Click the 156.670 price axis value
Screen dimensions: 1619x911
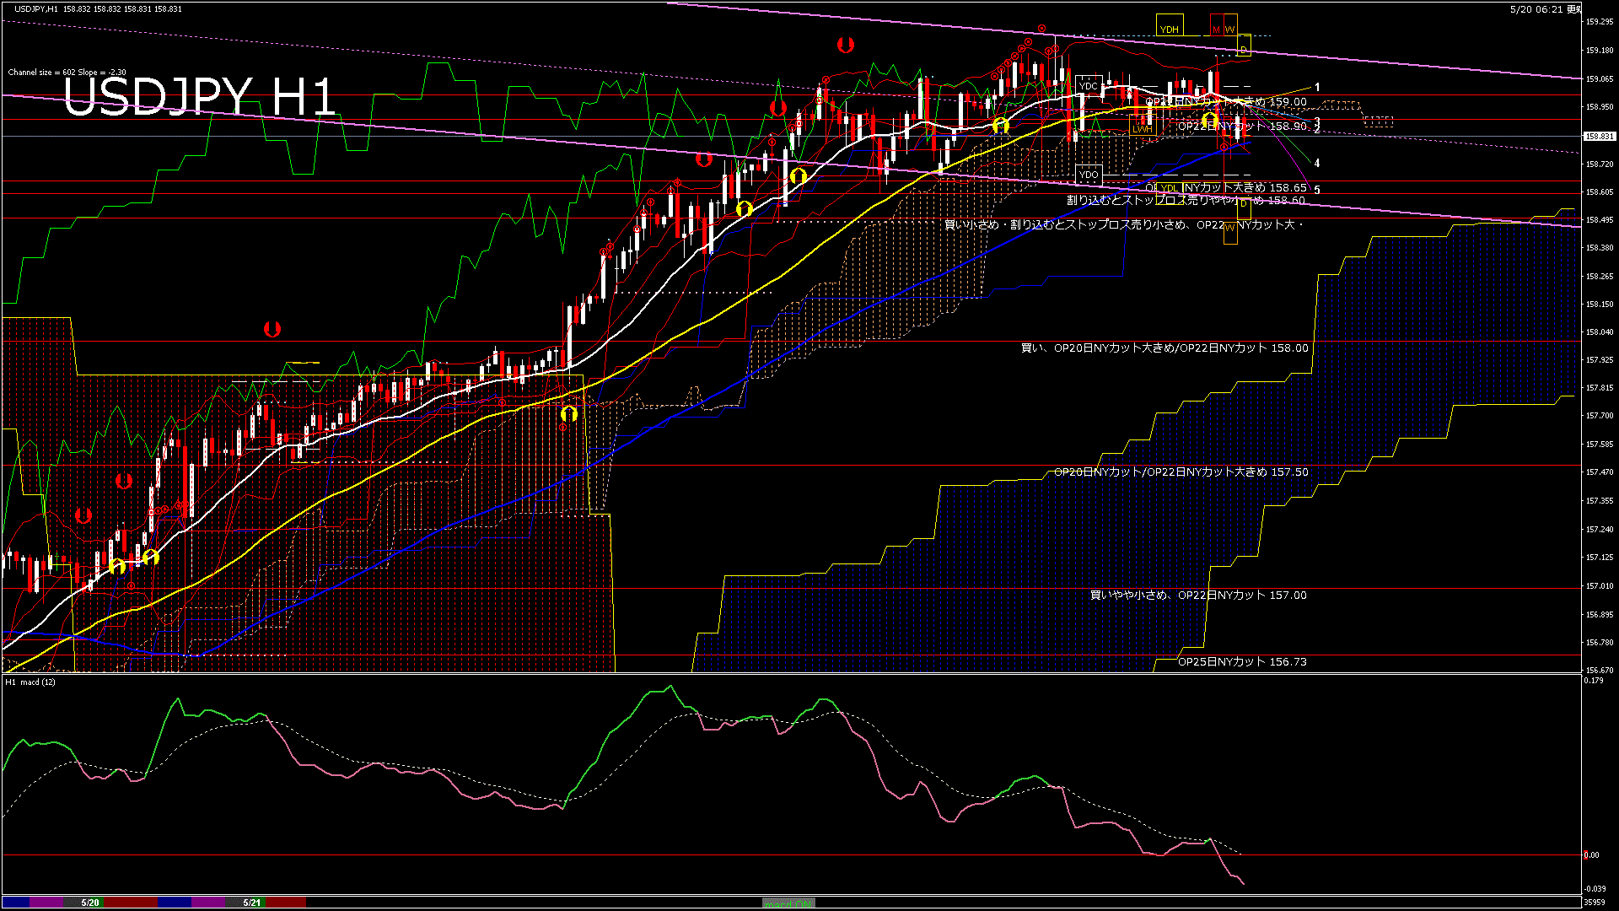(1600, 670)
